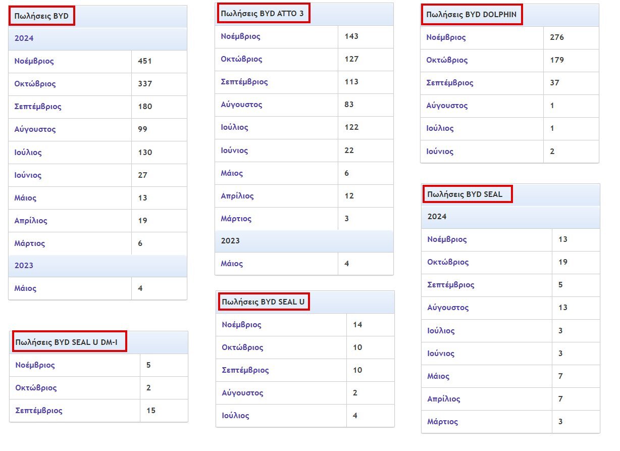Click Αύγουστος in the BYD DOLPHIN table
This screenshot has height=451, width=620.
click(x=447, y=106)
